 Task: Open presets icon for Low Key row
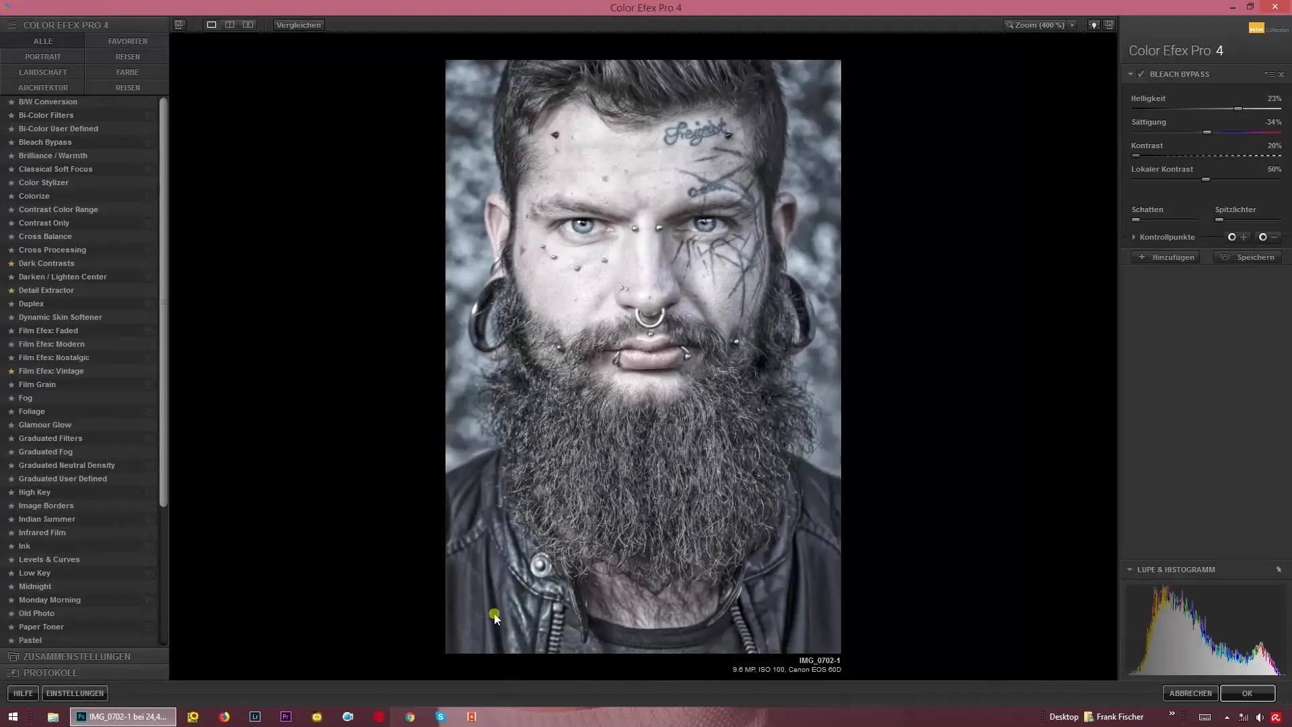coord(149,573)
